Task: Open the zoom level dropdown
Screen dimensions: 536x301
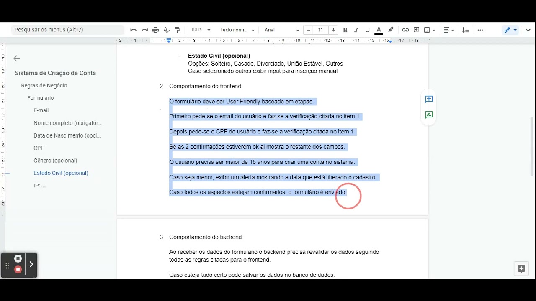Action: point(200,30)
